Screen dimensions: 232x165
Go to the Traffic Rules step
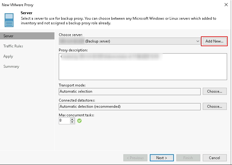click(13, 46)
